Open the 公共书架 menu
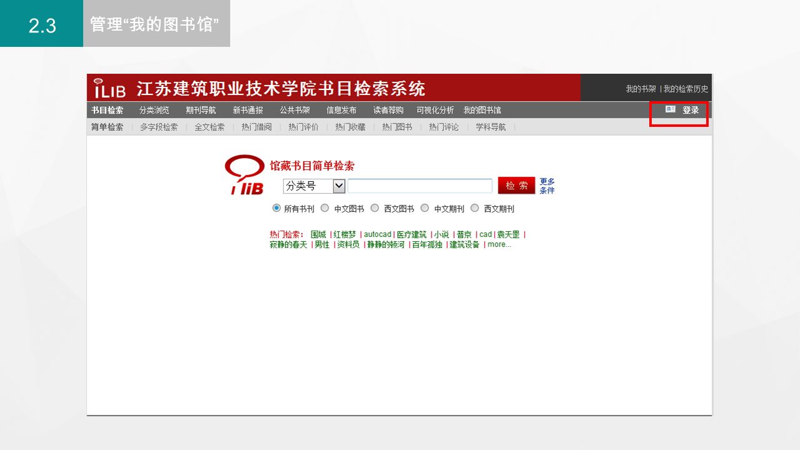 click(295, 110)
